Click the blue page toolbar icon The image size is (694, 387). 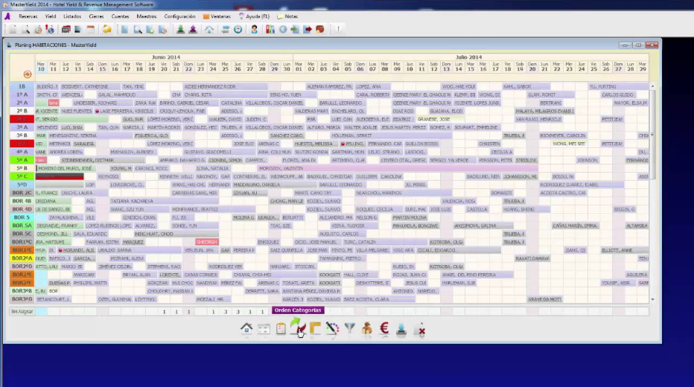(x=125, y=29)
